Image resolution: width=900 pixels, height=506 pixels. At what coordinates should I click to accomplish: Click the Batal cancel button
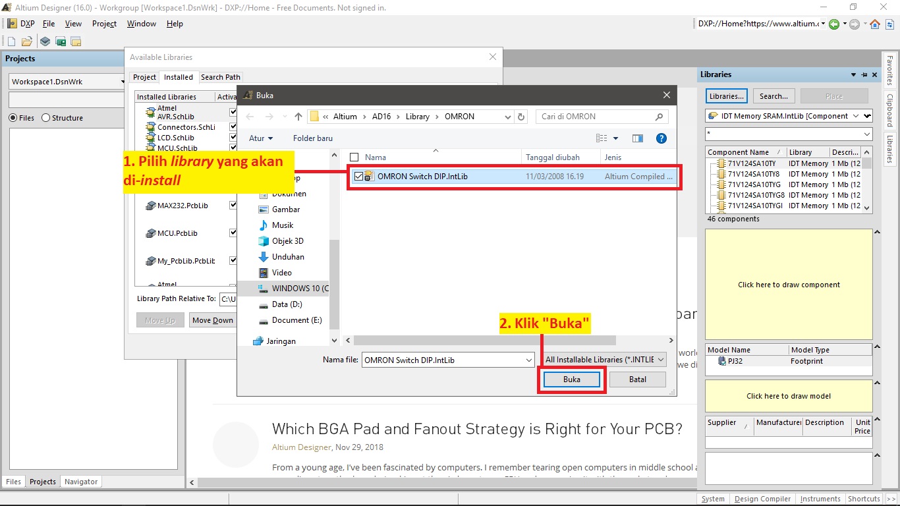pos(638,379)
